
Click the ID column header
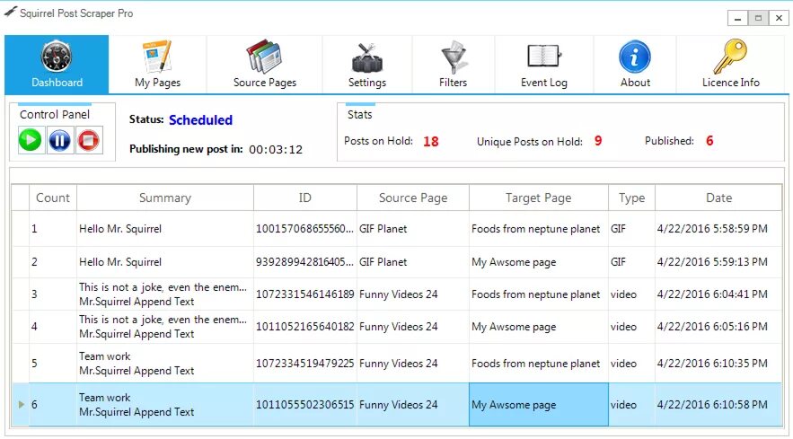pyautogui.click(x=305, y=198)
